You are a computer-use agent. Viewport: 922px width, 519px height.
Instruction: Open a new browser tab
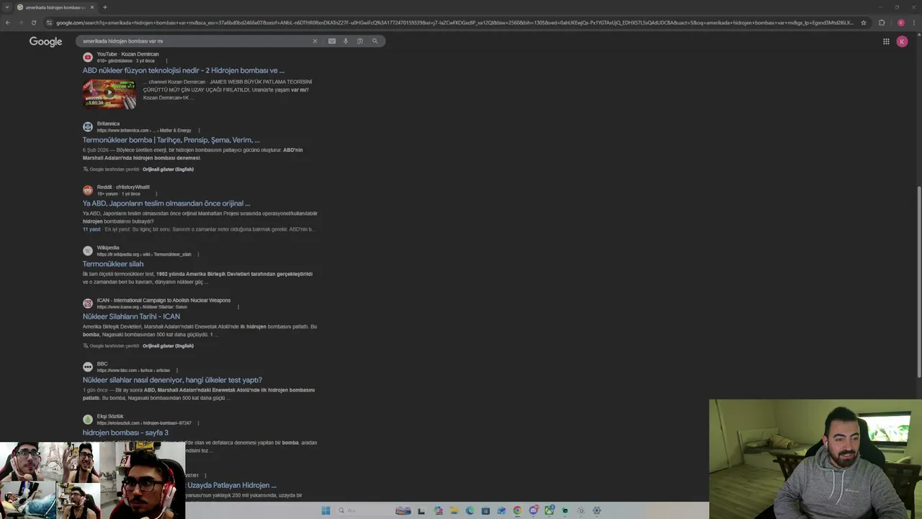point(105,7)
